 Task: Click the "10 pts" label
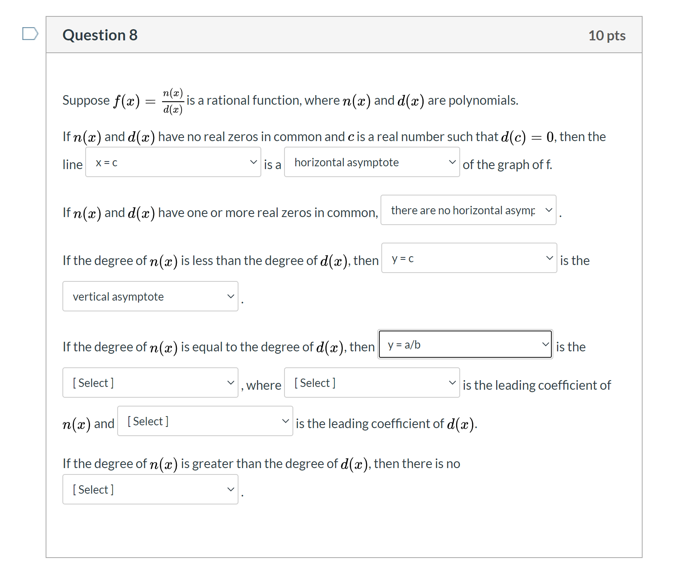(607, 35)
